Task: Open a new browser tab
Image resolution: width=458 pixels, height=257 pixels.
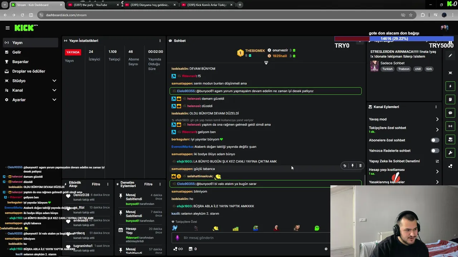Action: pos(240,5)
